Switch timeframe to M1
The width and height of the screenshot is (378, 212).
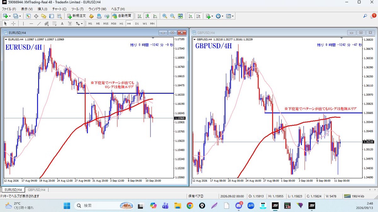tap(90, 24)
